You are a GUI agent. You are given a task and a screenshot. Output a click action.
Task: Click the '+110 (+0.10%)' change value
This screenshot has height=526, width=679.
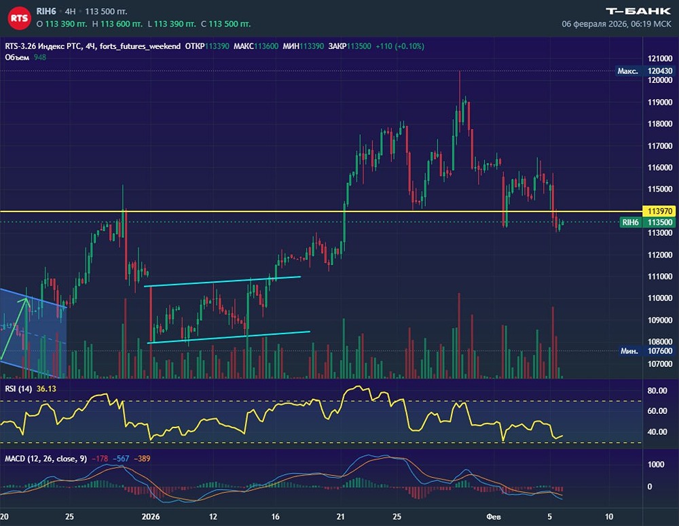pyautogui.click(x=400, y=46)
